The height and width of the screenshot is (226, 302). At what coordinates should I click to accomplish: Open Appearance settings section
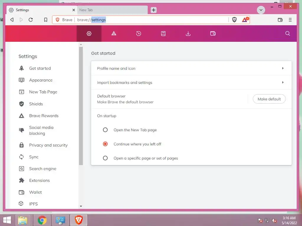tap(41, 80)
